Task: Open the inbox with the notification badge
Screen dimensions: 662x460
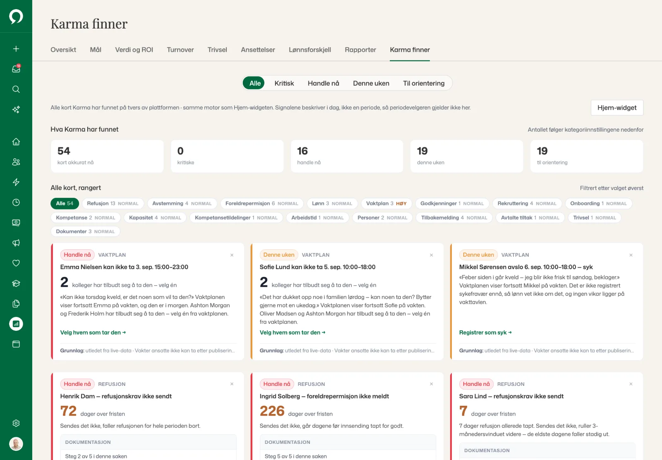Action: [16, 69]
